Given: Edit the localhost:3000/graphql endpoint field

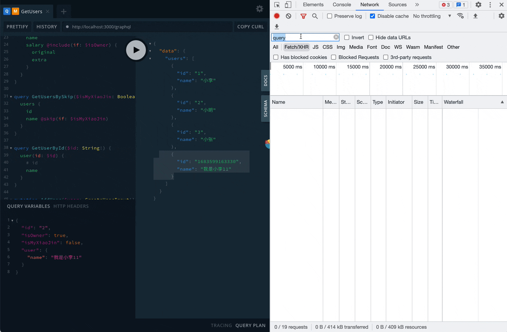Looking at the screenshot, I should click(x=148, y=27).
